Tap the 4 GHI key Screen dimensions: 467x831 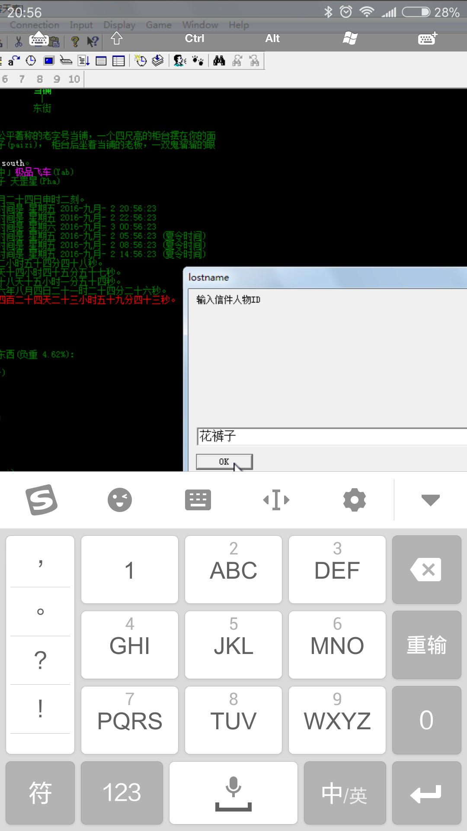point(130,645)
